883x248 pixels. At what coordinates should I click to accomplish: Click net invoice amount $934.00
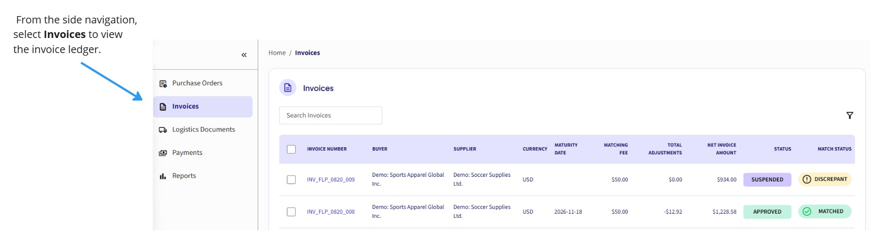pyautogui.click(x=727, y=180)
